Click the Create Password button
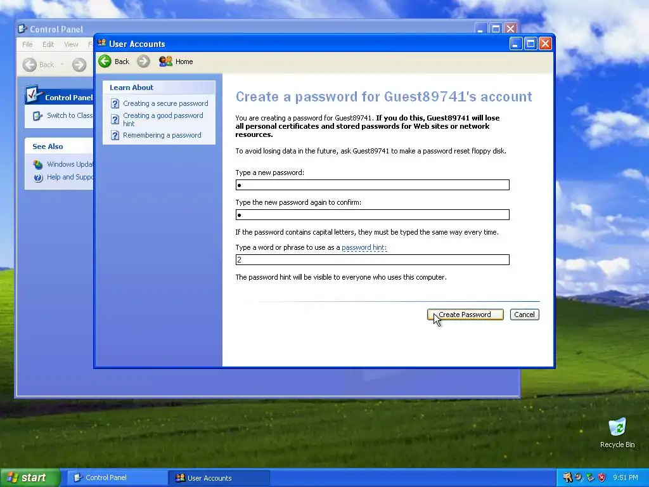The height and width of the screenshot is (487, 649). [465, 315]
